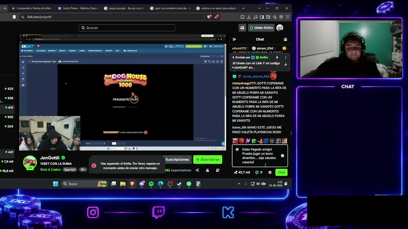Click the chat message input field
This screenshot has width=408, height=229.
pos(260,156)
